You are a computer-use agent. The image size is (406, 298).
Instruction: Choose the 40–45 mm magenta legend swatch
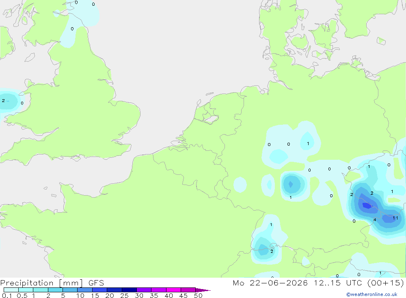pyautogui.click(x=173, y=290)
